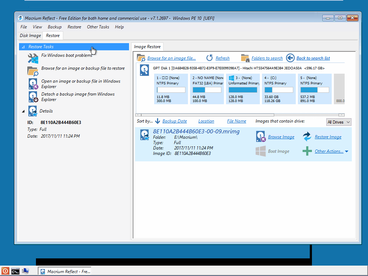This screenshot has width=368, height=276.
Task: Click the Refresh link
Action: (222, 58)
